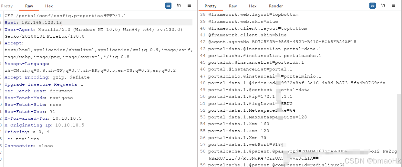Click the Sec-Fetch-Site: none header
Screen dimensions: 402x167
[x=33, y=105]
